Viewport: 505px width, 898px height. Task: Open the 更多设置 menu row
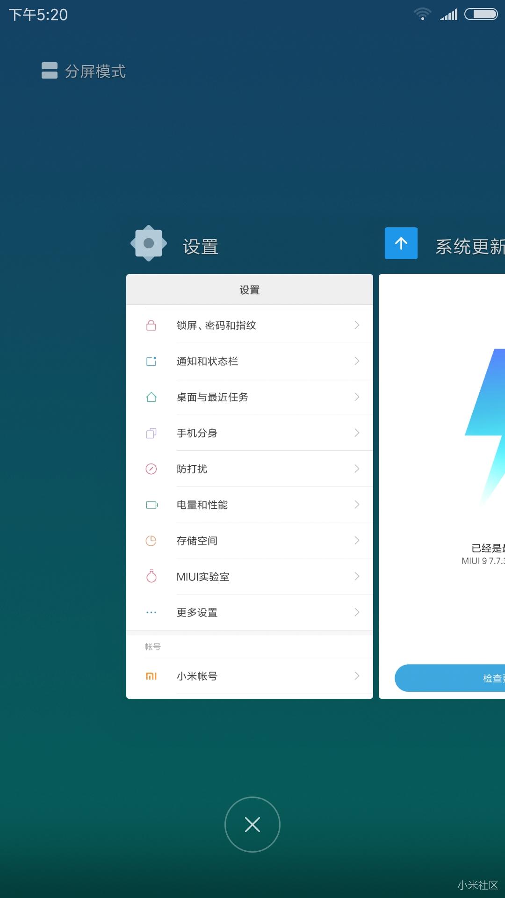pos(250,612)
